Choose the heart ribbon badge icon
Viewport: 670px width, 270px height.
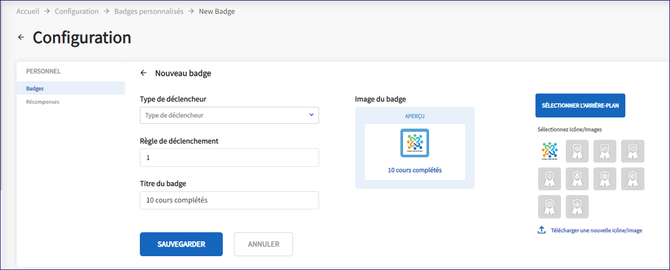point(633,151)
